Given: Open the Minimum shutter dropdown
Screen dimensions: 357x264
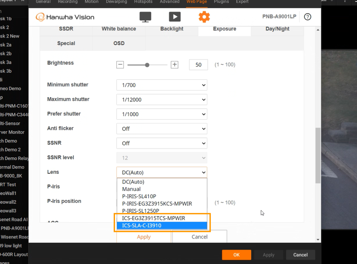Looking at the screenshot, I should [162, 85].
